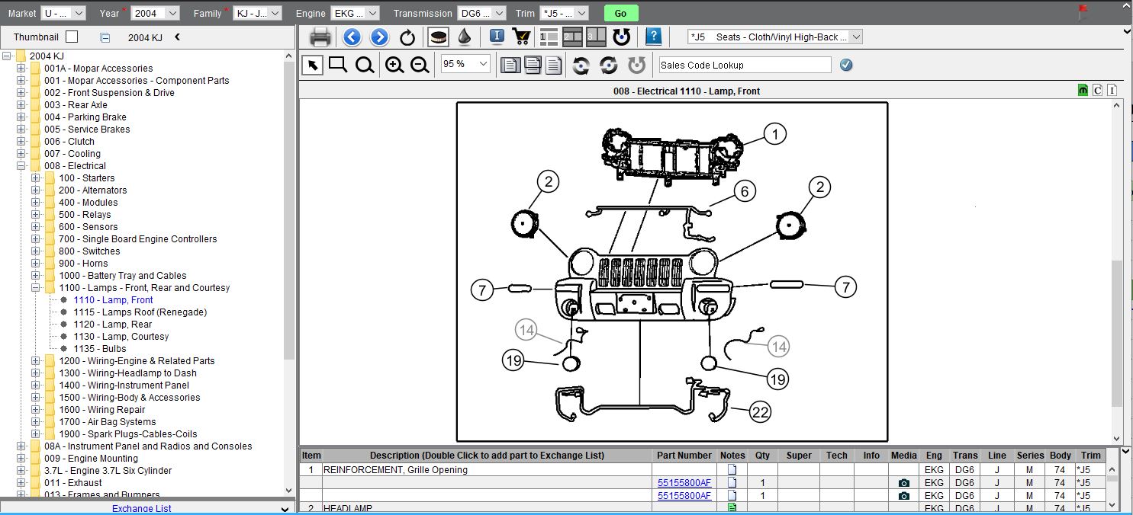Click the reset view arrow beside the layout icons
The height and width of the screenshot is (515, 1133).
(x=621, y=37)
